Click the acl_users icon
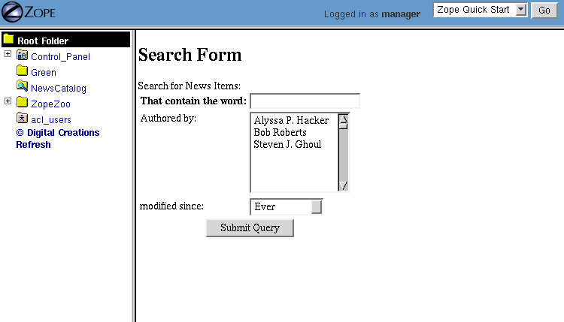The width and height of the screenshot is (564, 322). 22,119
